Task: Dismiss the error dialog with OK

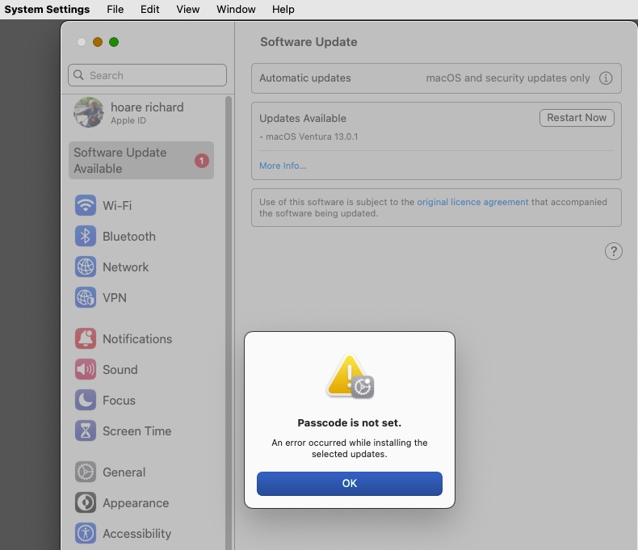Action: click(350, 483)
